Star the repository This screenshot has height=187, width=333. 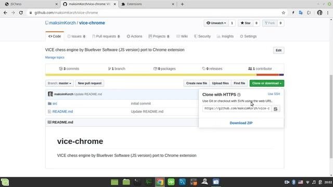(246, 23)
